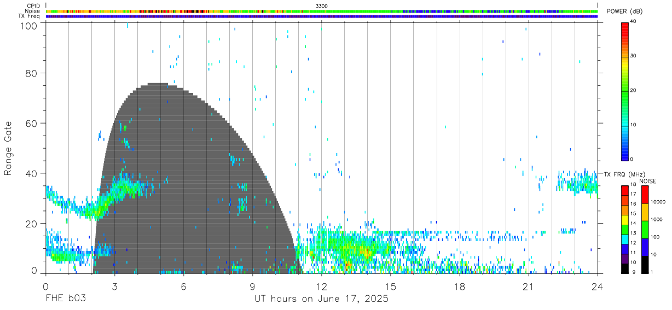
Task: Click the CPID label at top left
Action: (33, 5)
